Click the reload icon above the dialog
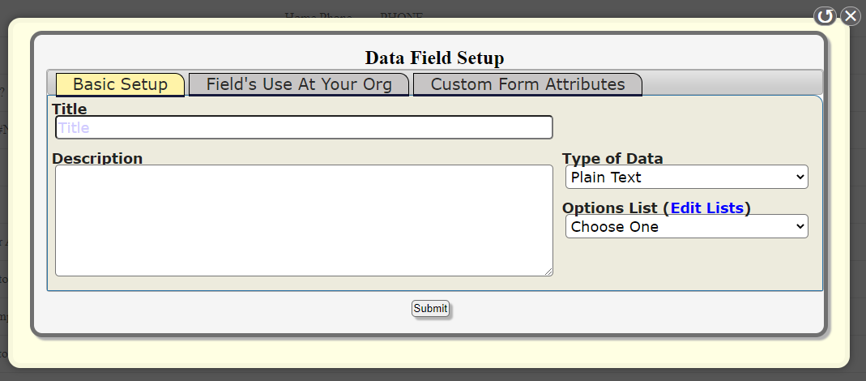 tap(825, 16)
